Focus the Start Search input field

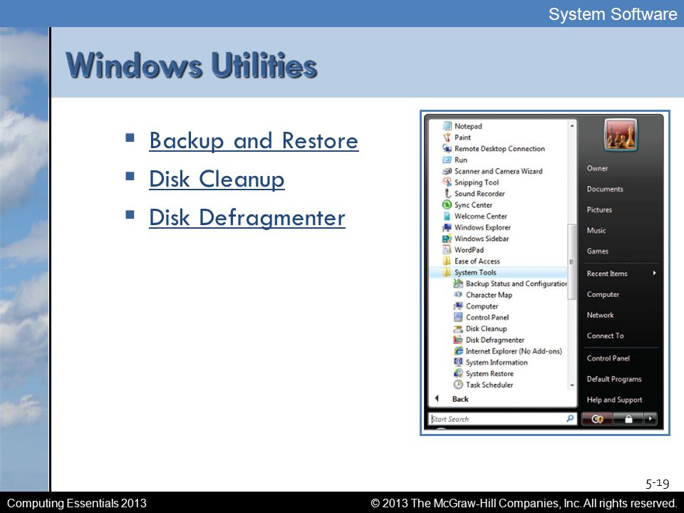[502, 419]
